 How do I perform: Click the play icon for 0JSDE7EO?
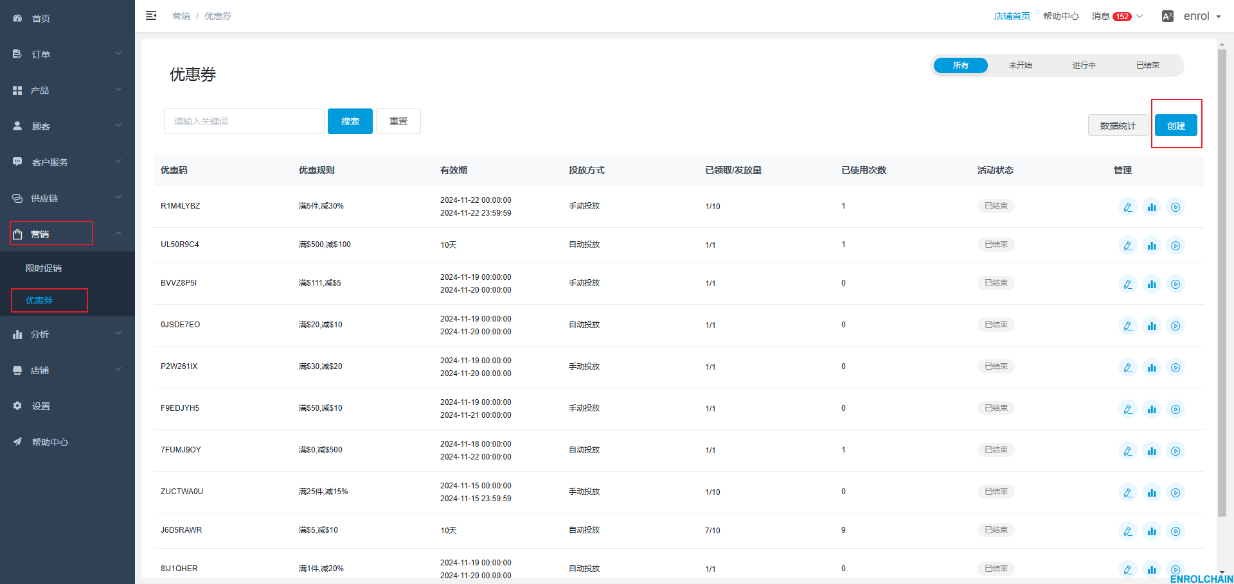pos(1176,325)
